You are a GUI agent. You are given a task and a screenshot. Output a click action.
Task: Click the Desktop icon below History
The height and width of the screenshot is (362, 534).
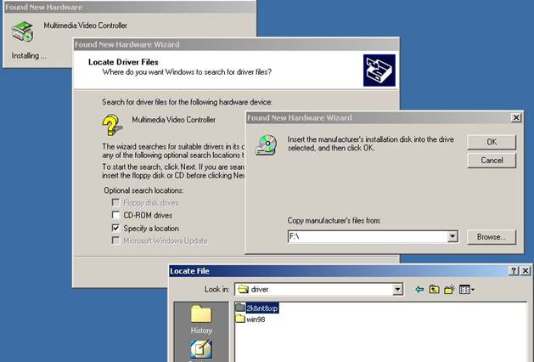pos(201,349)
